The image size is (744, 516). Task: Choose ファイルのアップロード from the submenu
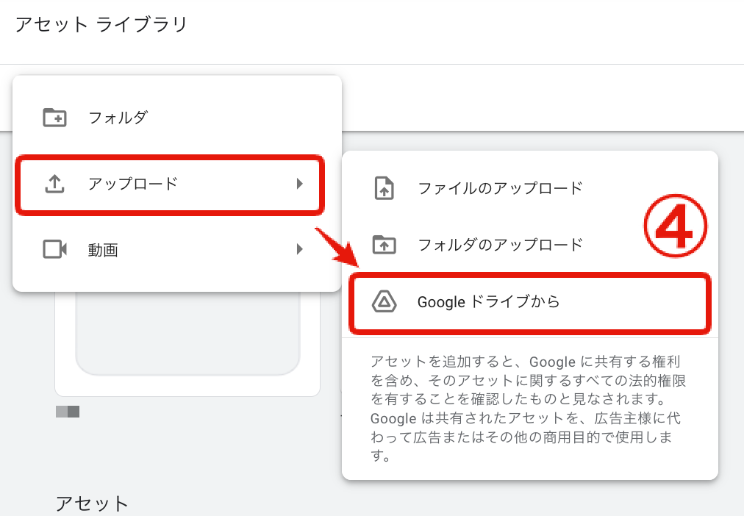500,188
